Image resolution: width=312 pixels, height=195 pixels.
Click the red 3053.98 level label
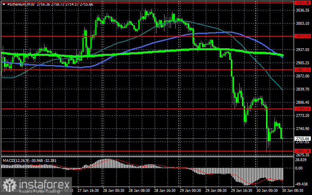click(302, 3)
